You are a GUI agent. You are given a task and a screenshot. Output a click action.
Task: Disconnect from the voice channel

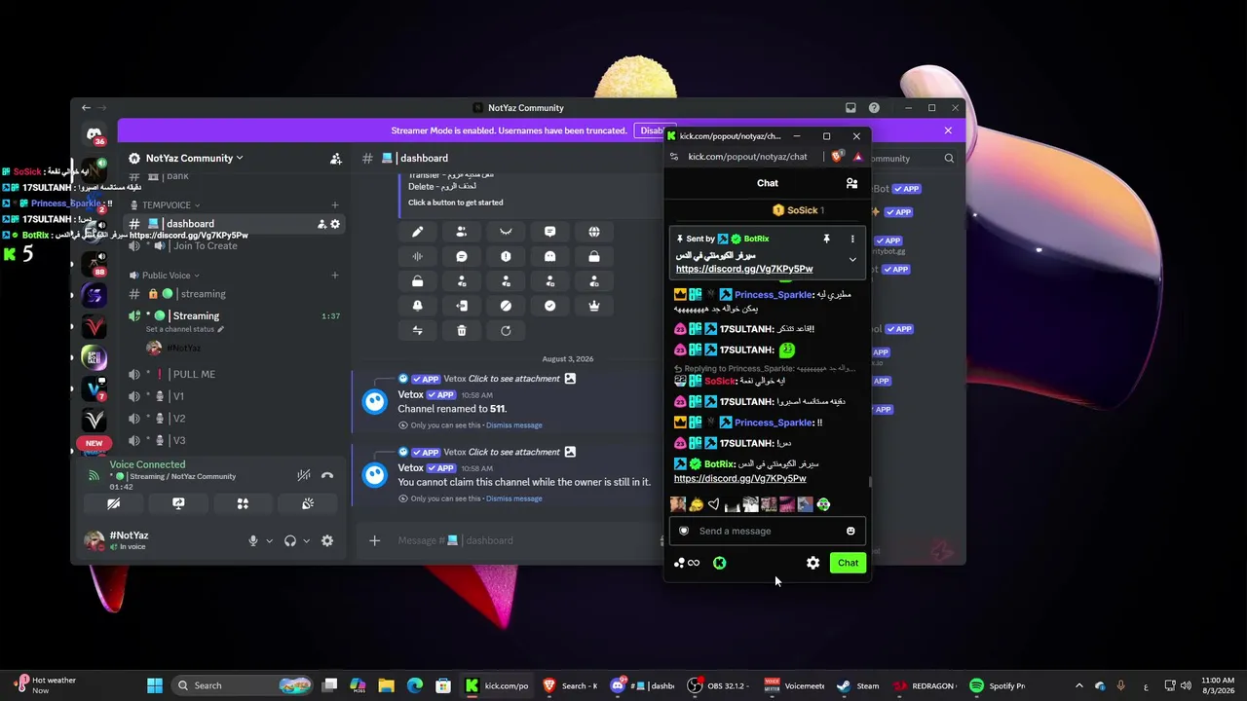click(327, 475)
